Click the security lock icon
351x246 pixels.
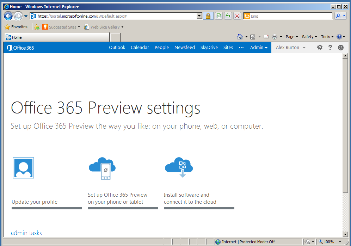[208, 16]
